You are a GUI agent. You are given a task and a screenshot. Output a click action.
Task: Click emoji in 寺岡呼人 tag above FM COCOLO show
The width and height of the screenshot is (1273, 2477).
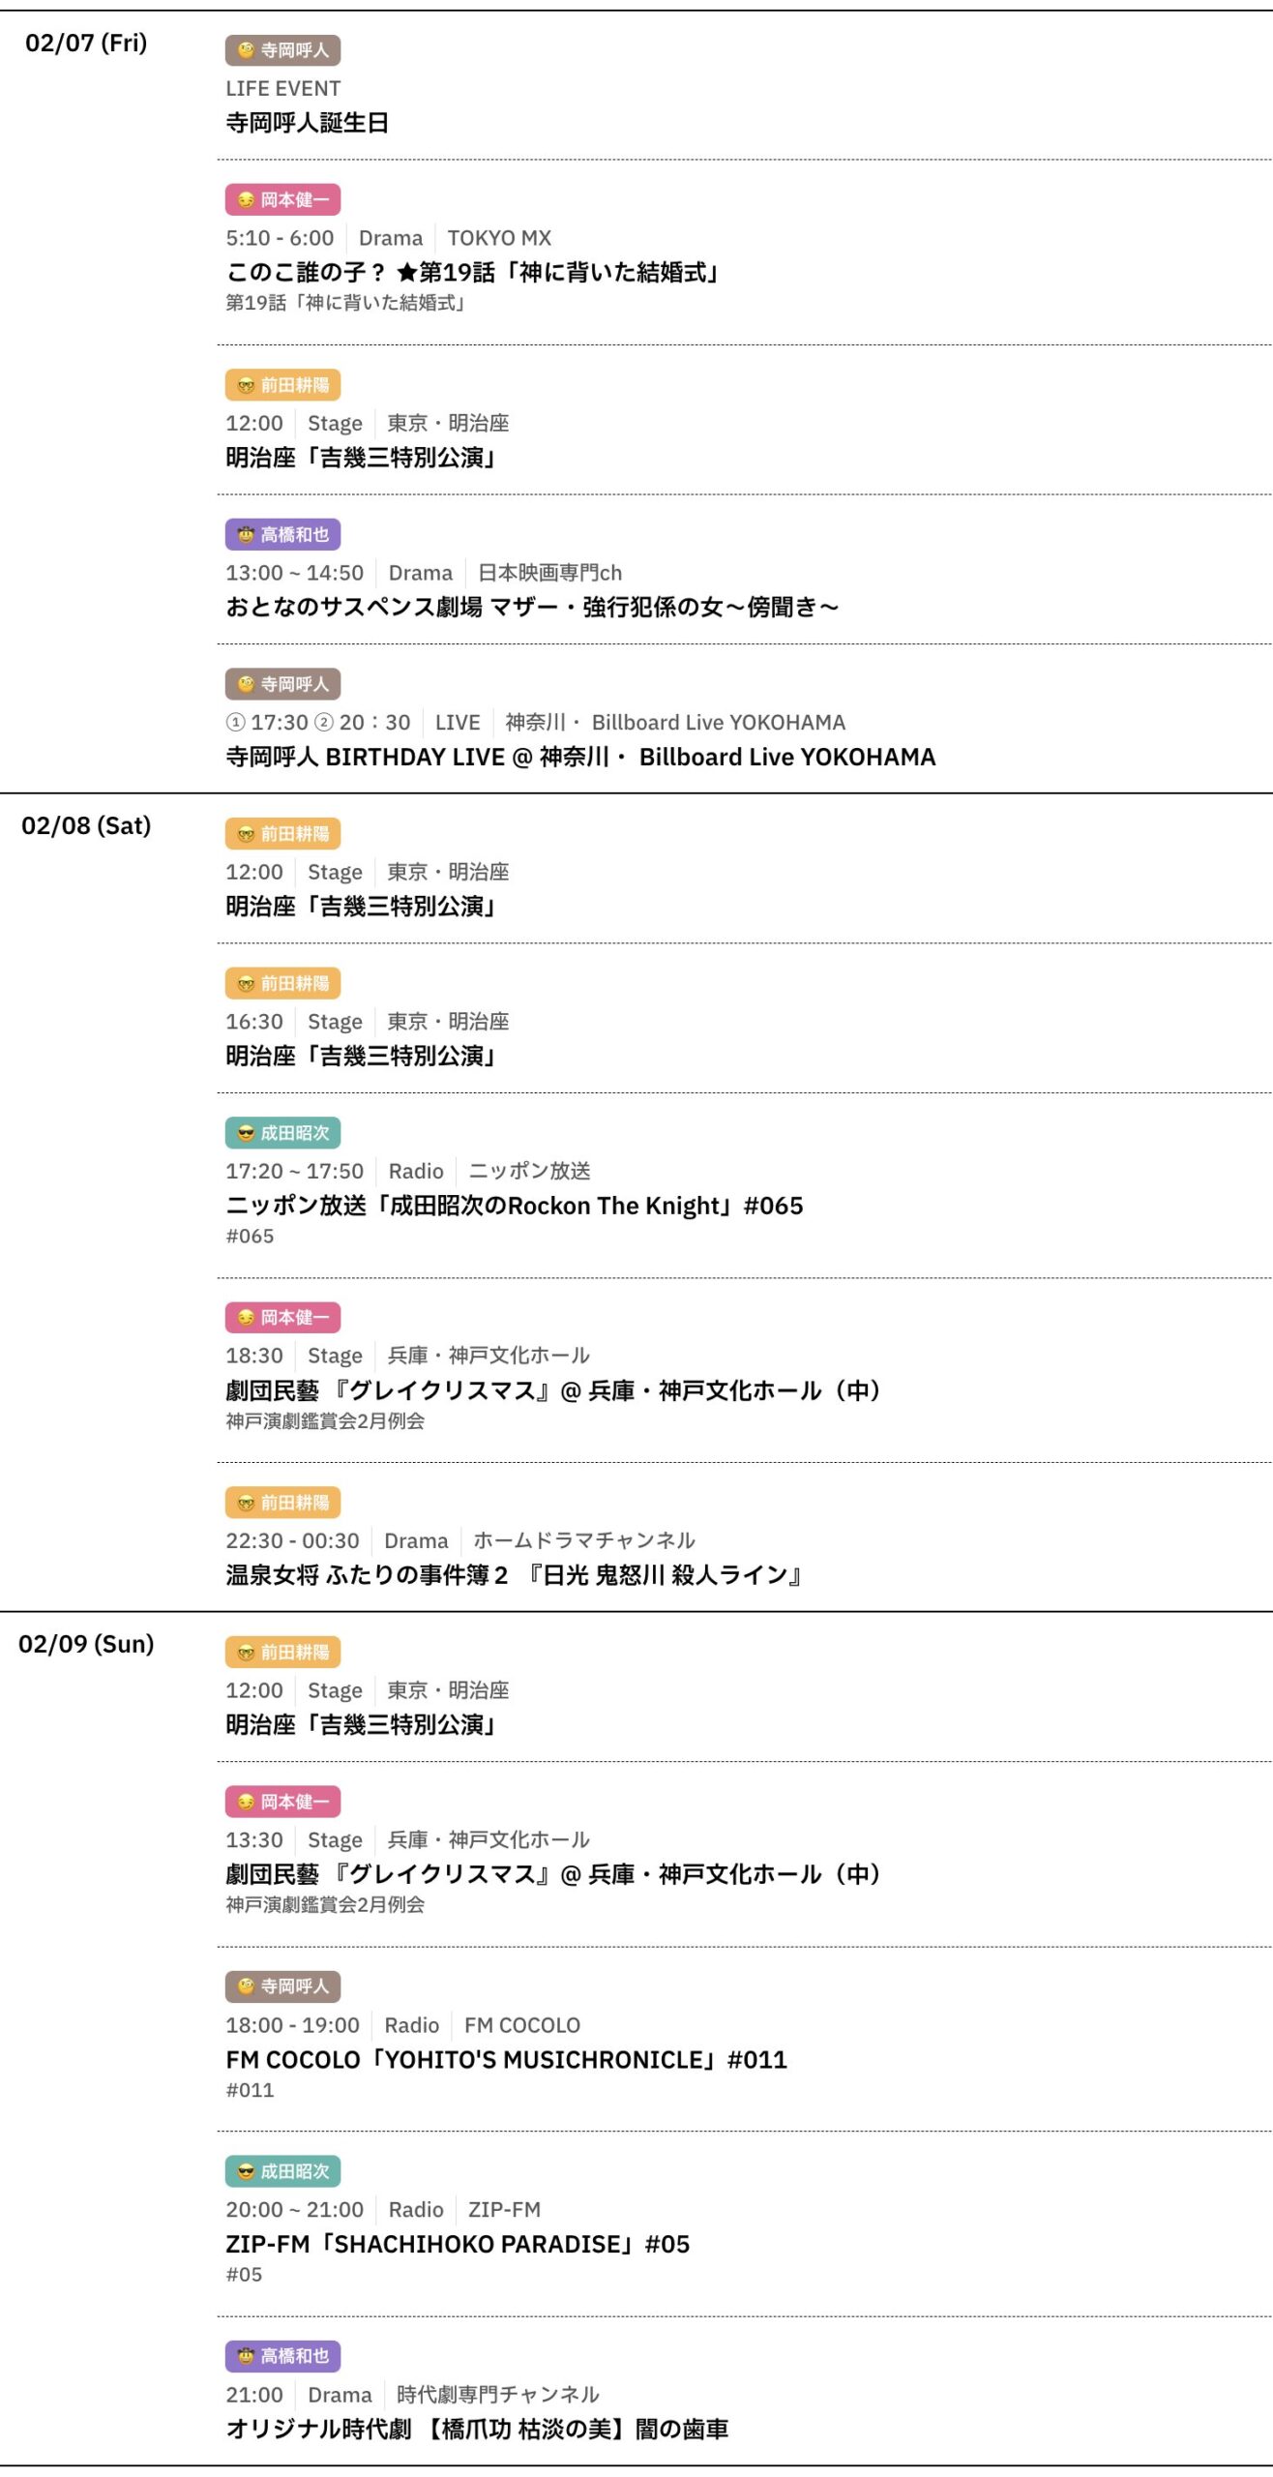coord(246,1987)
